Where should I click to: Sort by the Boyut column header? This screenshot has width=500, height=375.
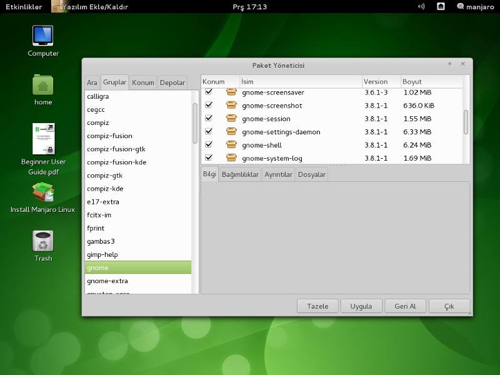point(431,82)
